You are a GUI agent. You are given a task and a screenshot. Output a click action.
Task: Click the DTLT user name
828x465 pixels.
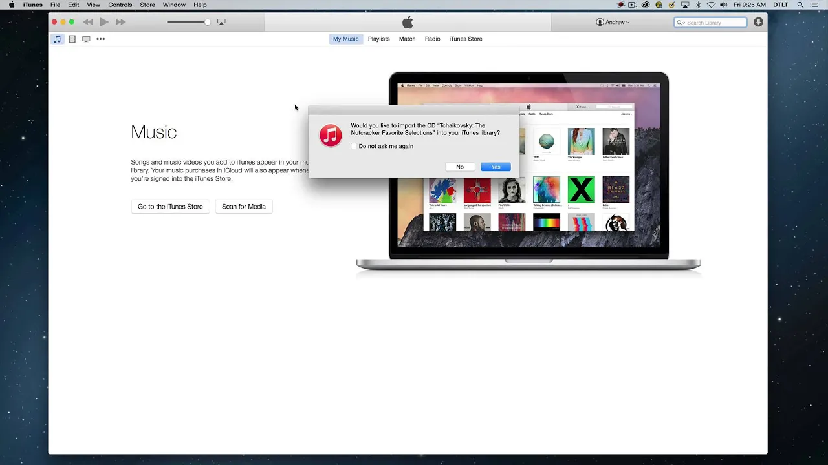781,5
